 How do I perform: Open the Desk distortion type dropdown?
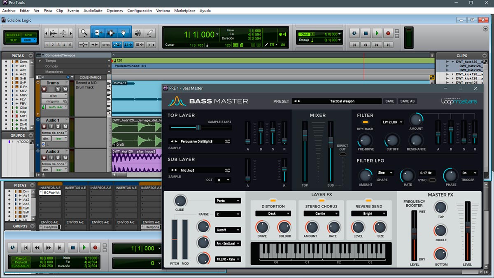(273, 214)
